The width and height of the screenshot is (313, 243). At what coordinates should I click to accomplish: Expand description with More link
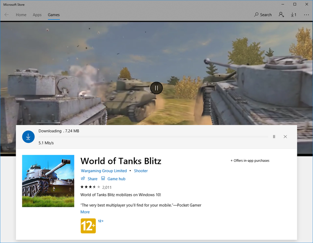tap(85, 212)
